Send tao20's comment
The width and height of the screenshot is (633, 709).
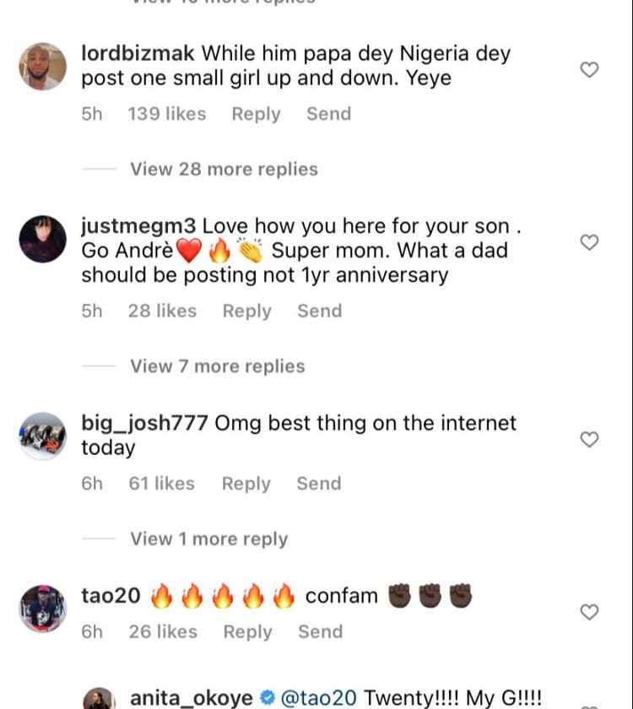321,631
